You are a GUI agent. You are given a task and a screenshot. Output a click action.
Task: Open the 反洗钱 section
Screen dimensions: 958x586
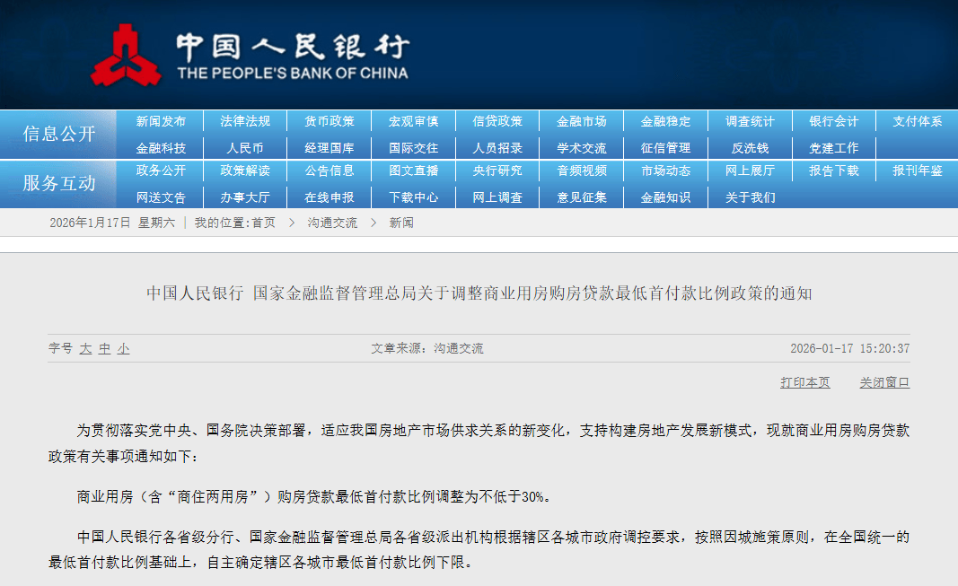(749, 148)
